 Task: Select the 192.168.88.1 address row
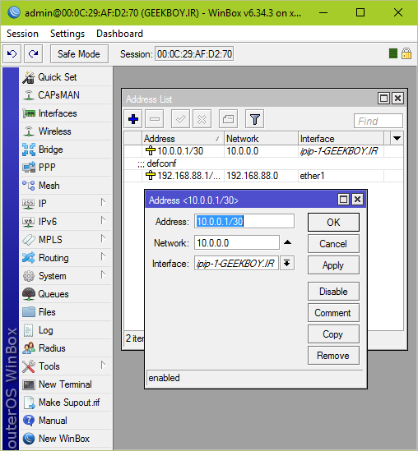pyautogui.click(x=263, y=176)
